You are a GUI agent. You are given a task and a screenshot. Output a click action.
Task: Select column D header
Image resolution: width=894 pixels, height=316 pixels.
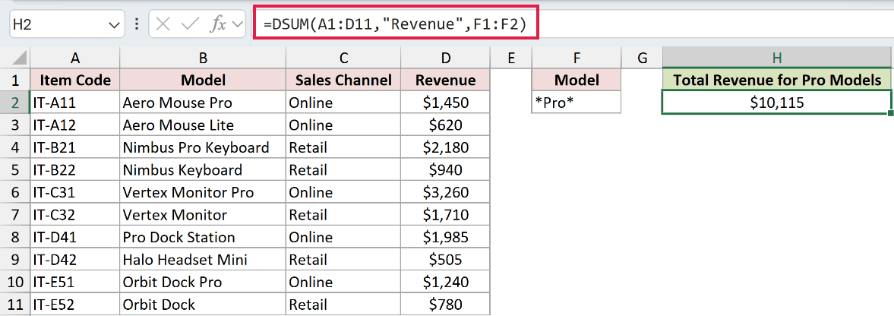(x=445, y=58)
